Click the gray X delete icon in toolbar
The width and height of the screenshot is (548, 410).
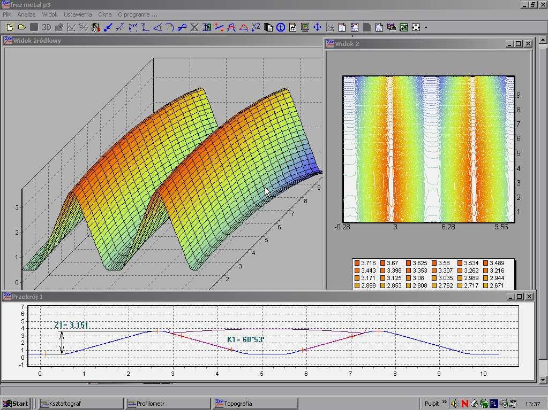(x=194, y=27)
